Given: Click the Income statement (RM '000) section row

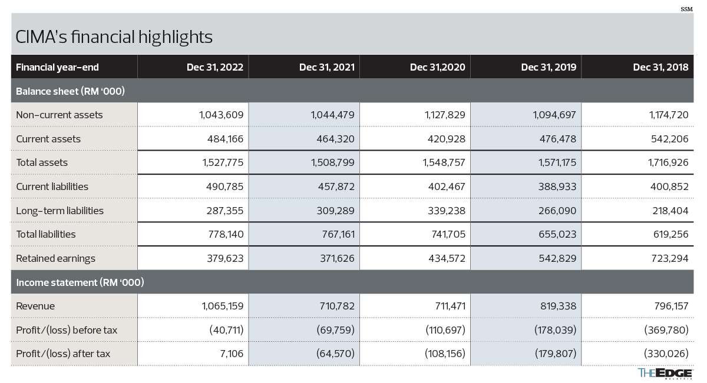Looking at the screenshot, I should (352, 282).
